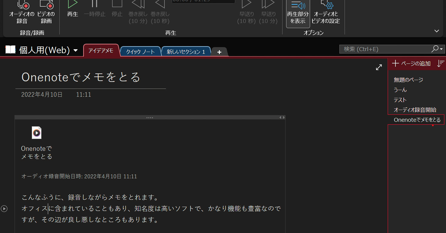The width and height of the screenshot is (446, 233).
Task: Fast forward 10 minutes (早送り 10 分)
Action: (268, 12)
